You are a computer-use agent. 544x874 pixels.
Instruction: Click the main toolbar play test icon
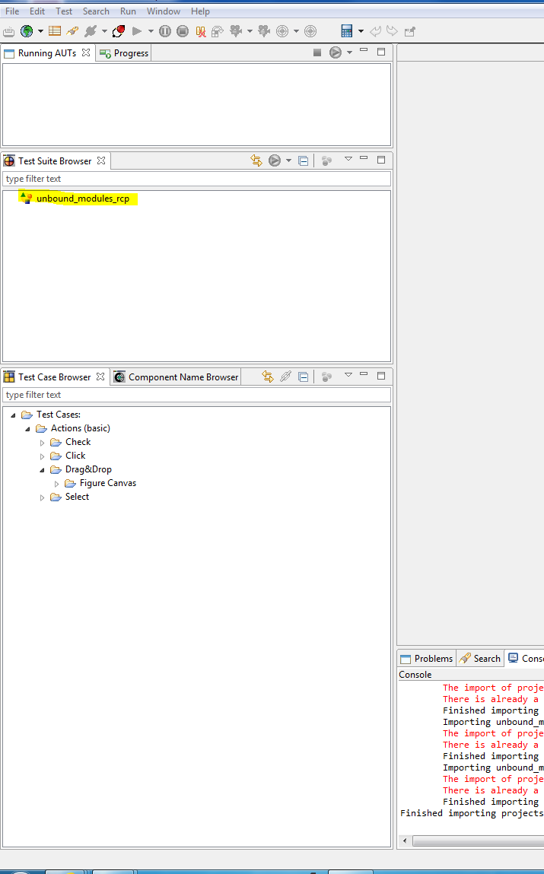coord(136,31)
